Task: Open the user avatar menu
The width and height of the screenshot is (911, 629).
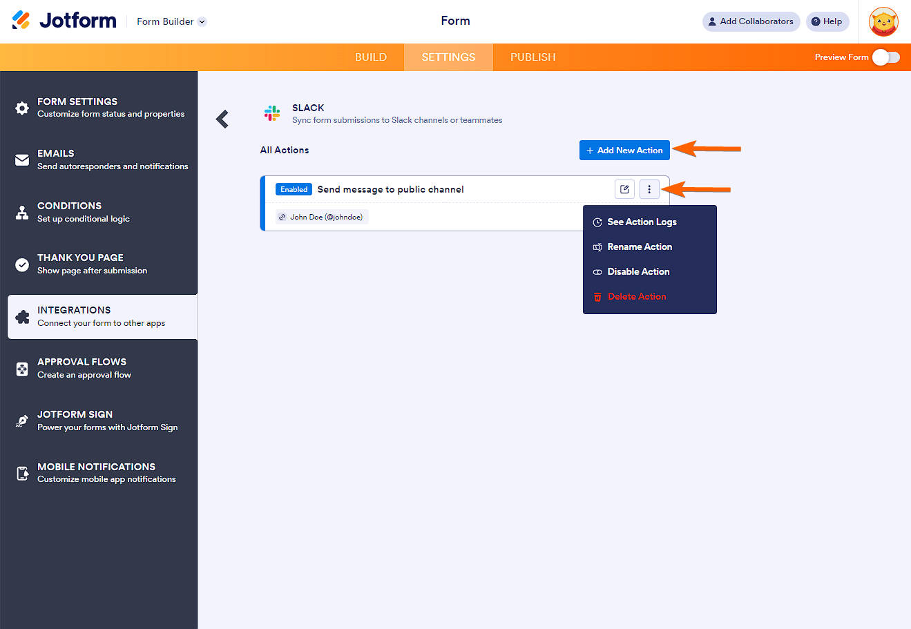Action: point(883,21)
